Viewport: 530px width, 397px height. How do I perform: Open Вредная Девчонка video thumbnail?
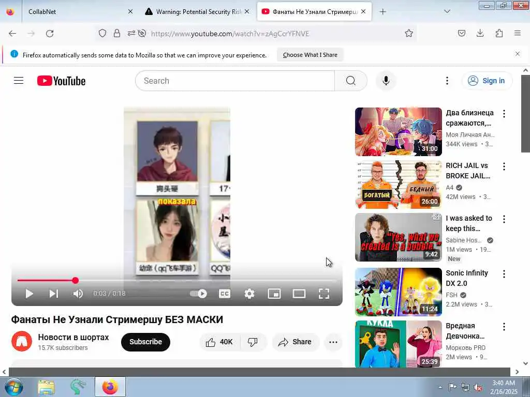[x=398, y=344]
